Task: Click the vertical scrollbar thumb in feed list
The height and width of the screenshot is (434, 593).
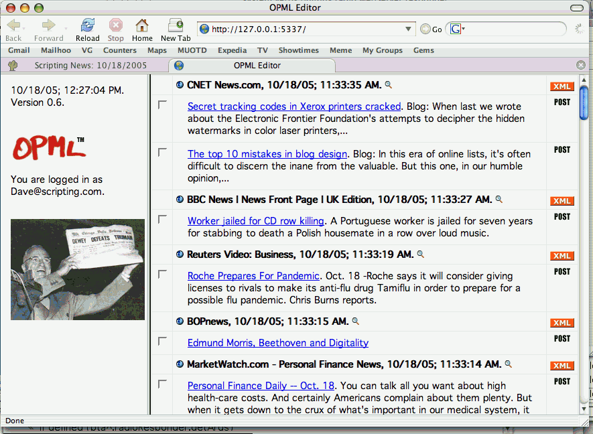Action: 584,102
